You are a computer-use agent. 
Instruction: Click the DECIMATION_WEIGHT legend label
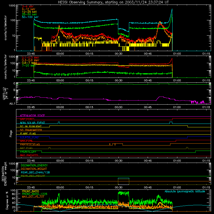tap(34, 169)
